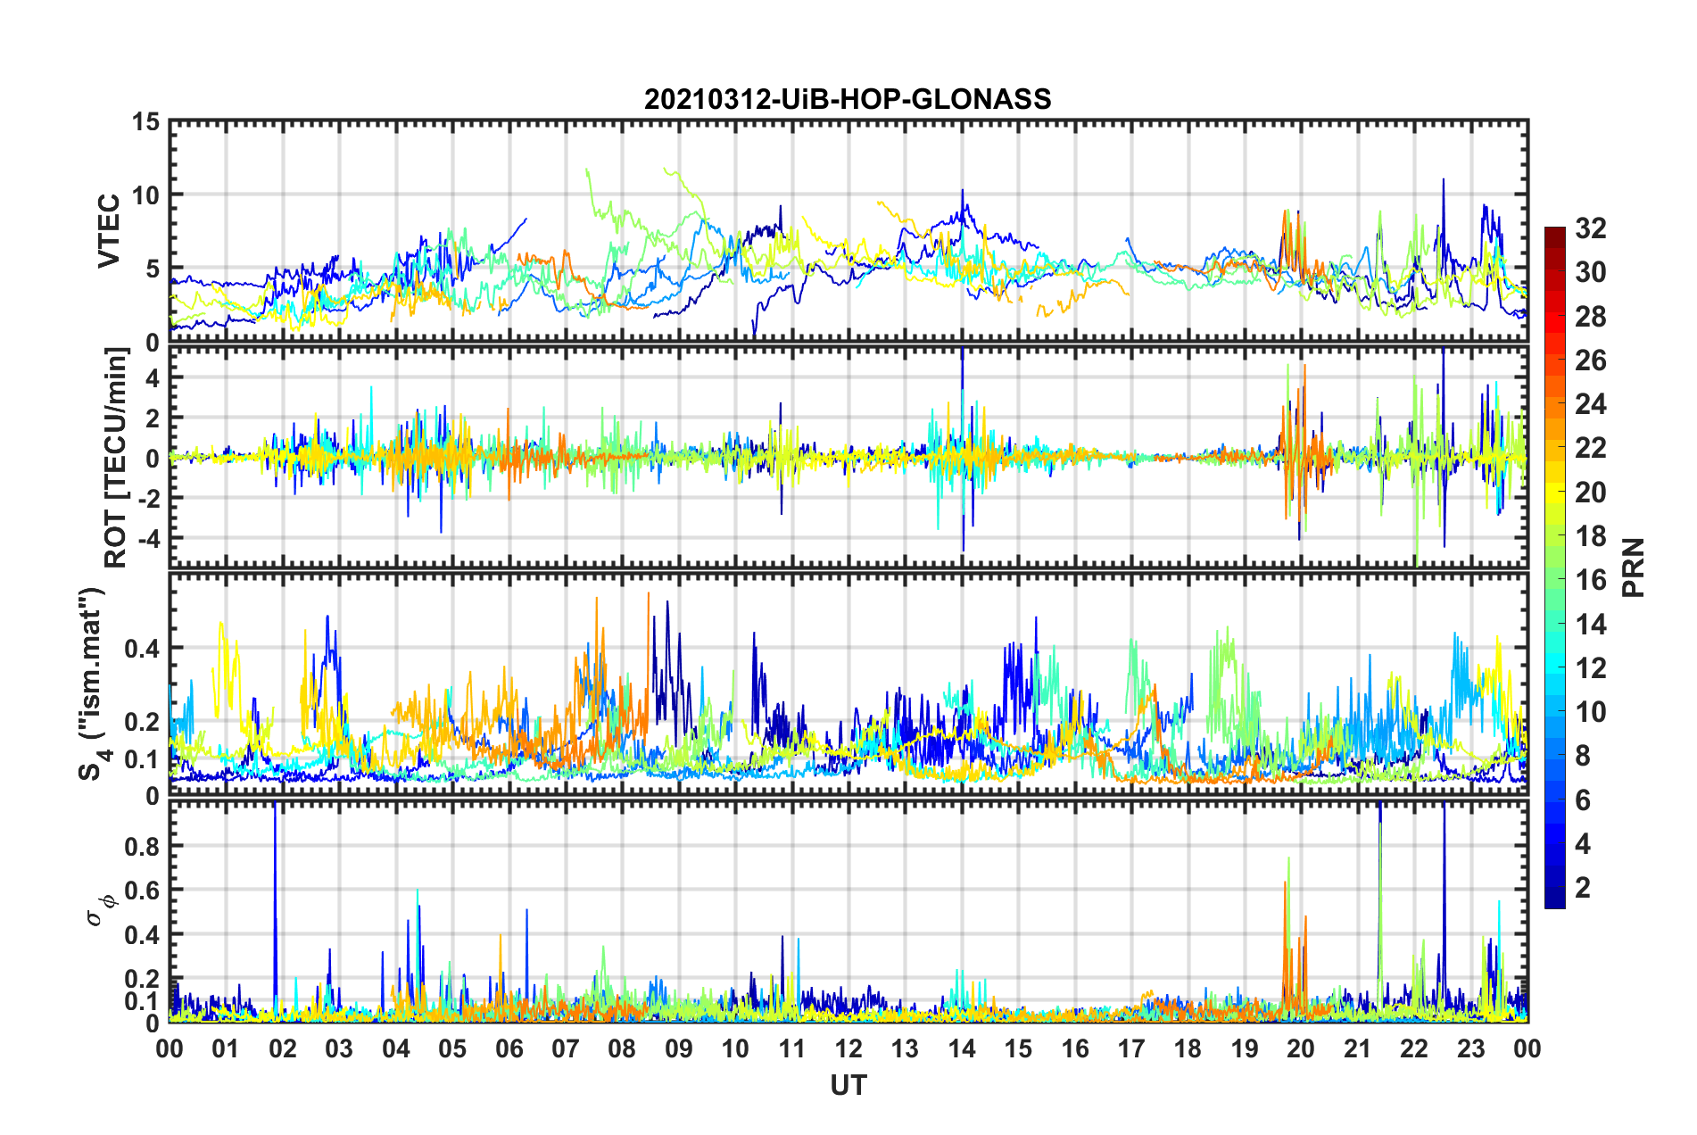The image size is (1697, 1135).
Task: Click the colorbar tick label 8
Action: (1583, 756)
